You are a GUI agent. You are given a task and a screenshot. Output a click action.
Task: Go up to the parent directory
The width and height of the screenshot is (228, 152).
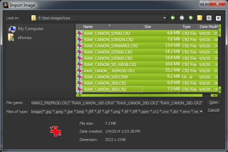tap(191, 18)
